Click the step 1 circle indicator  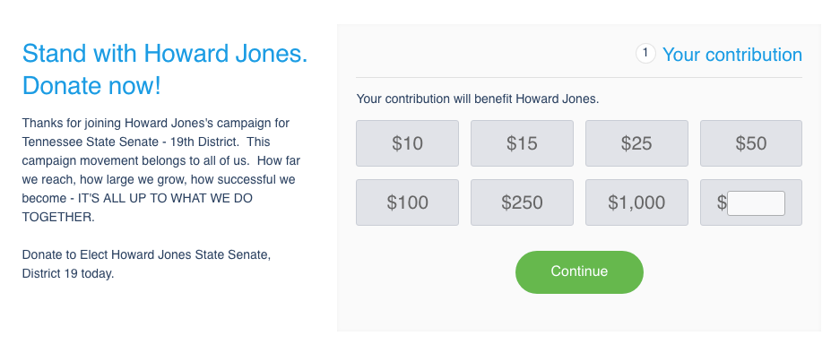[x=645, y=54]
